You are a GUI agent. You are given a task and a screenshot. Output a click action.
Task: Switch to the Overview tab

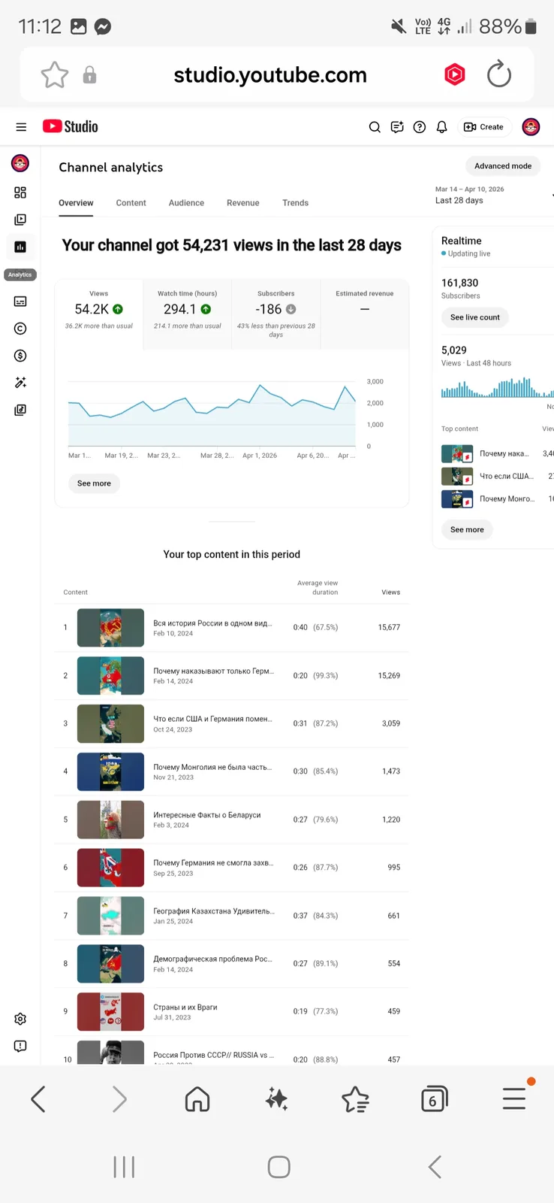coord(76,203)
